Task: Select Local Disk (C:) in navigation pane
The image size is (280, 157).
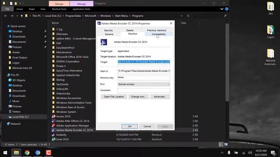Action: coord(21,117)
